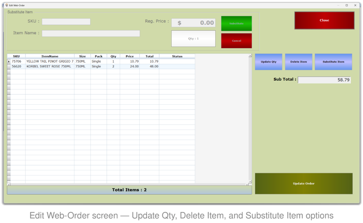The image size is (363, 223).
Task: Minimize the Edit Web-Order window
Action: pyautogui.click(x=338, y=5)
